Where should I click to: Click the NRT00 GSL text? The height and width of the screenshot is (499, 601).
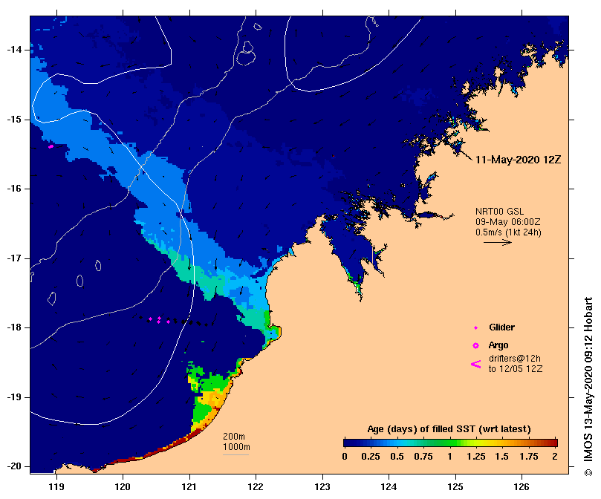pos(499,212)
